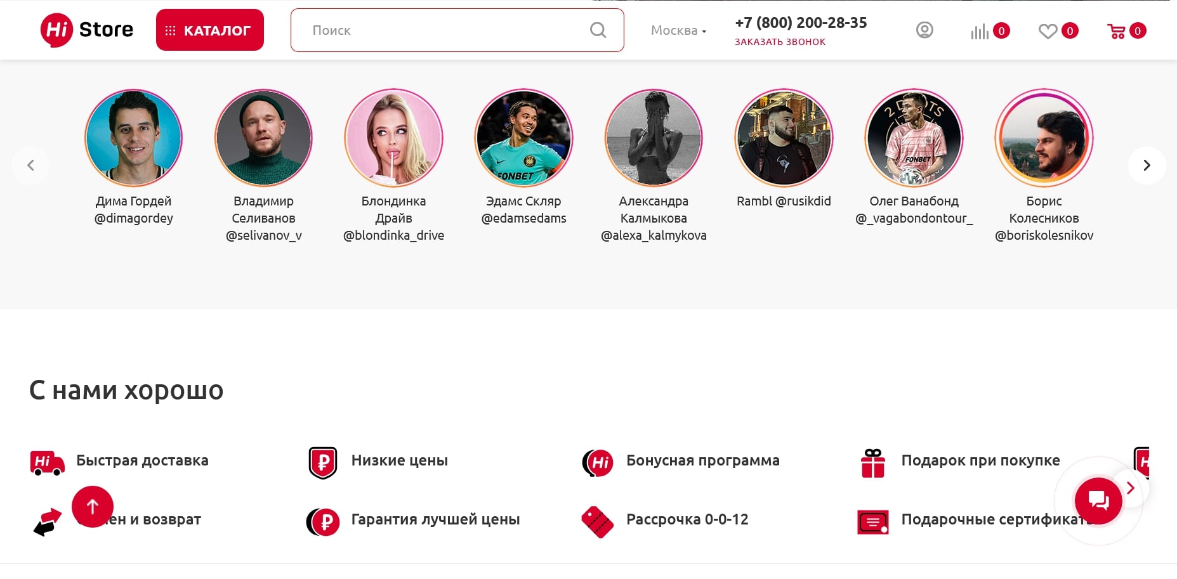
Task: Open the product comparison bars icon
Action: 980,31
